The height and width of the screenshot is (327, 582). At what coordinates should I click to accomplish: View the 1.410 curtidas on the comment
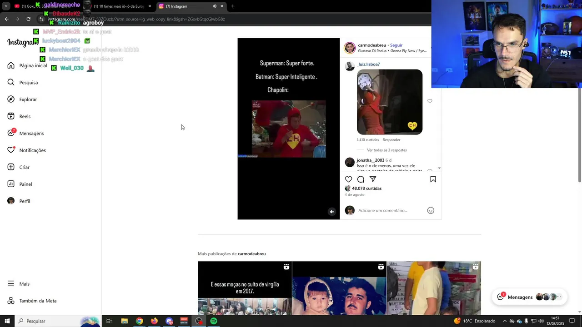click(368, 140)
